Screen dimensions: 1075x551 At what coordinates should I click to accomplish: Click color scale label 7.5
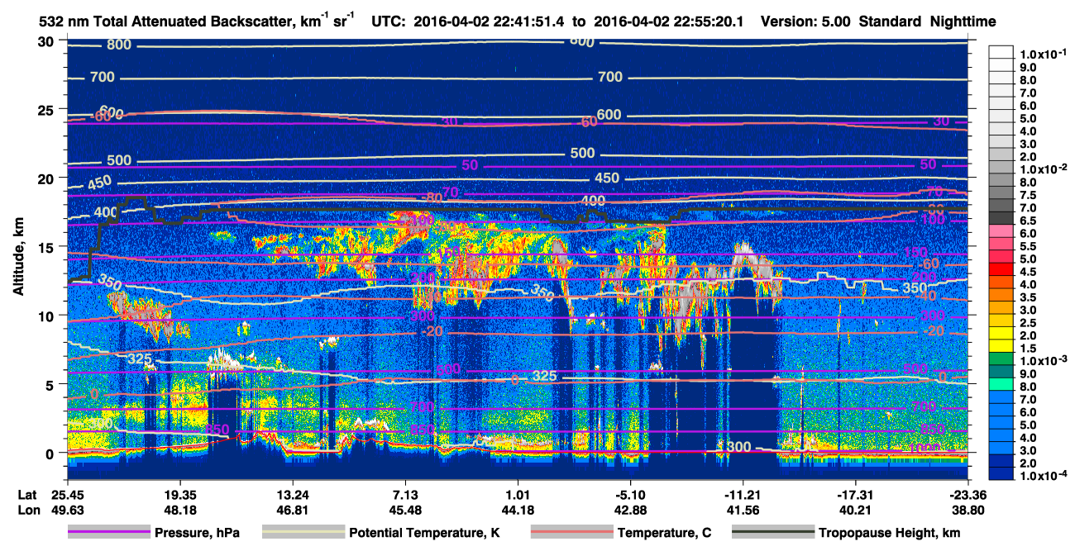pyautogui.click(x=1028, y=195)
